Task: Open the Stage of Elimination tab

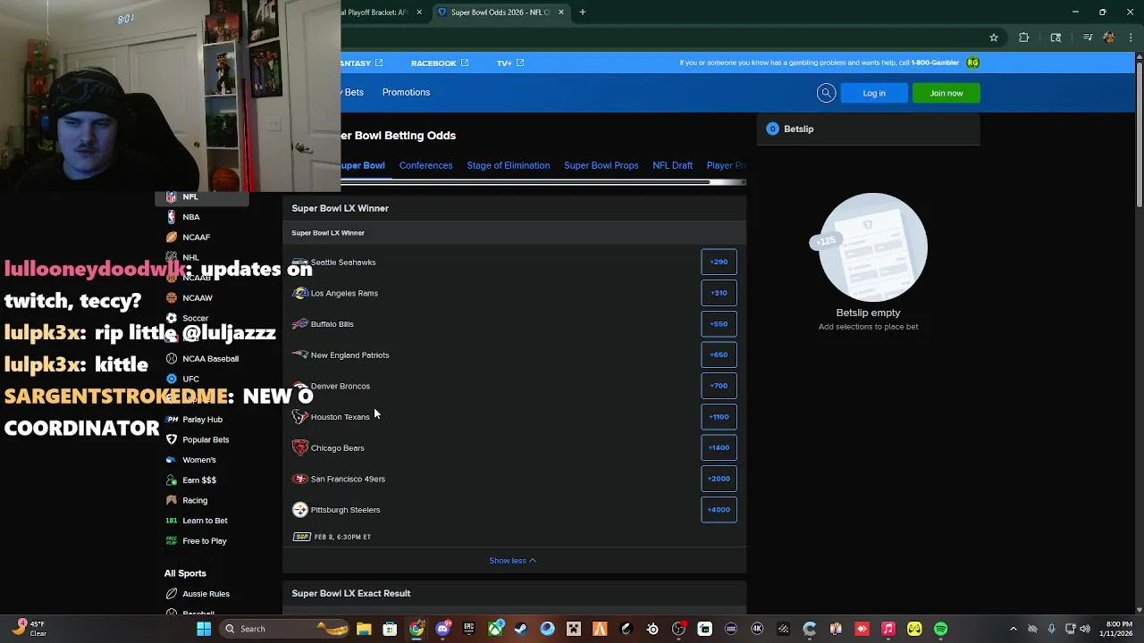Action: click(508, 165)
